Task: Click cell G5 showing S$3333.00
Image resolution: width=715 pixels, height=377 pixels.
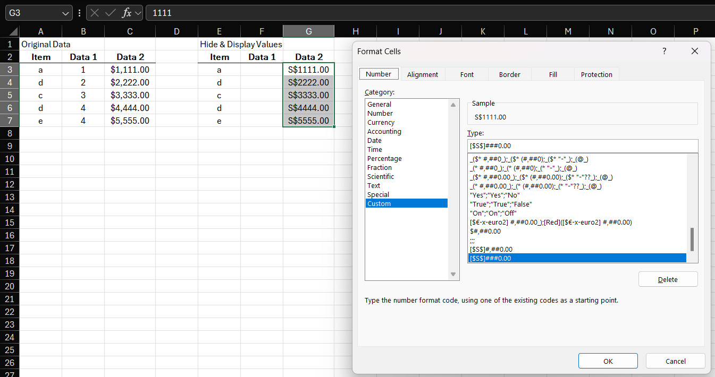Action: point(309,95)
